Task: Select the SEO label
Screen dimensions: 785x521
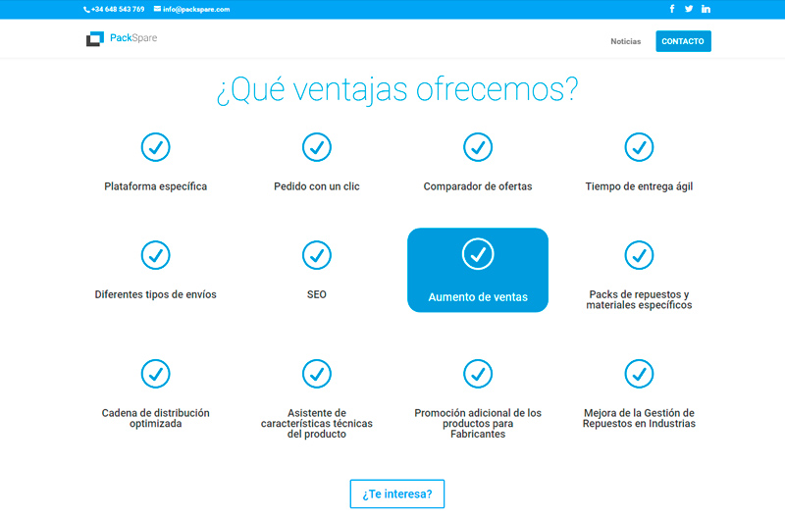Action: click(317, 294)
